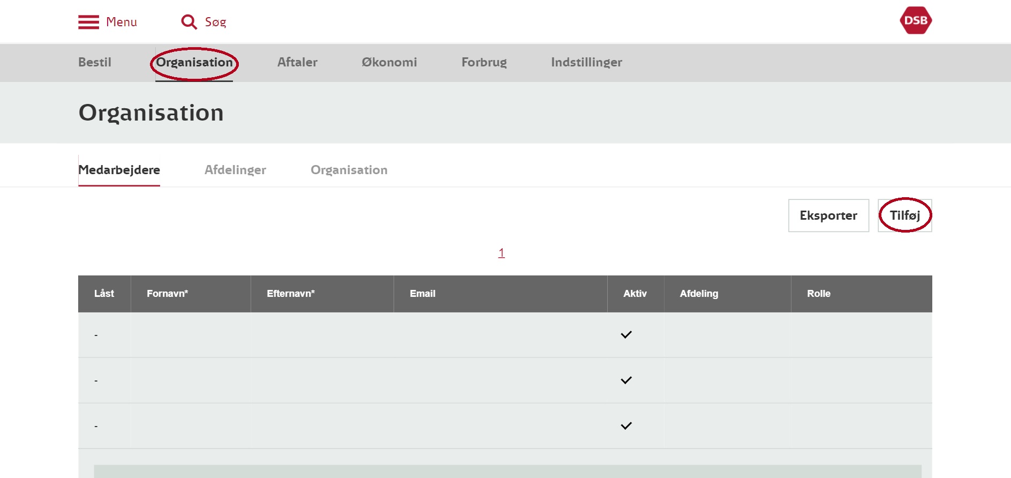This screenshot has width=1011, height=478.
Task: Click the search magnifier icon
Action: click(188, 22)
